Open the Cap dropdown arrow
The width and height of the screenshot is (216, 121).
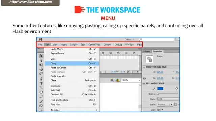162,110
